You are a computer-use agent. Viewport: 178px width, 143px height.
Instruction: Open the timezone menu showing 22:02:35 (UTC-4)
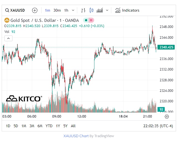(x=158, y=126)
